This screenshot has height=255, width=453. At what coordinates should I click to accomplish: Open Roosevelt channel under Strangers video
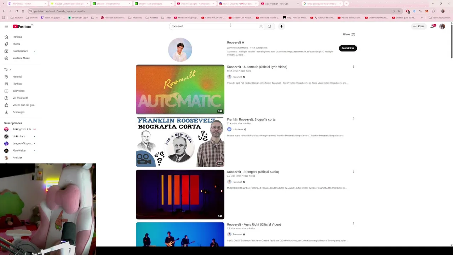tap(237, 182)
